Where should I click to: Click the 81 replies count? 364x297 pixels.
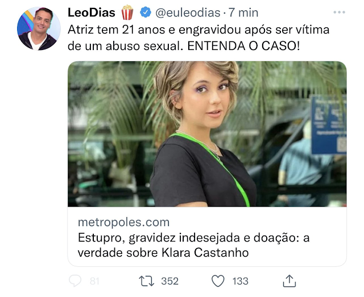point(94,281)
